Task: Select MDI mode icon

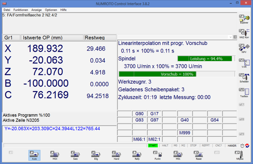Action: pos(55,155)
